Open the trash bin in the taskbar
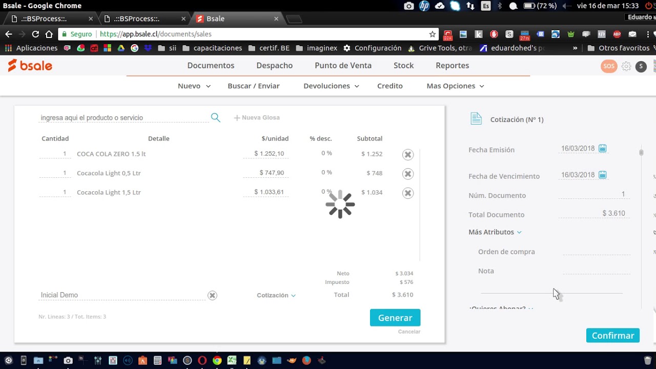The height and width of the screenshot is (369, 656). pyautogui.click(x=648, y=360)
